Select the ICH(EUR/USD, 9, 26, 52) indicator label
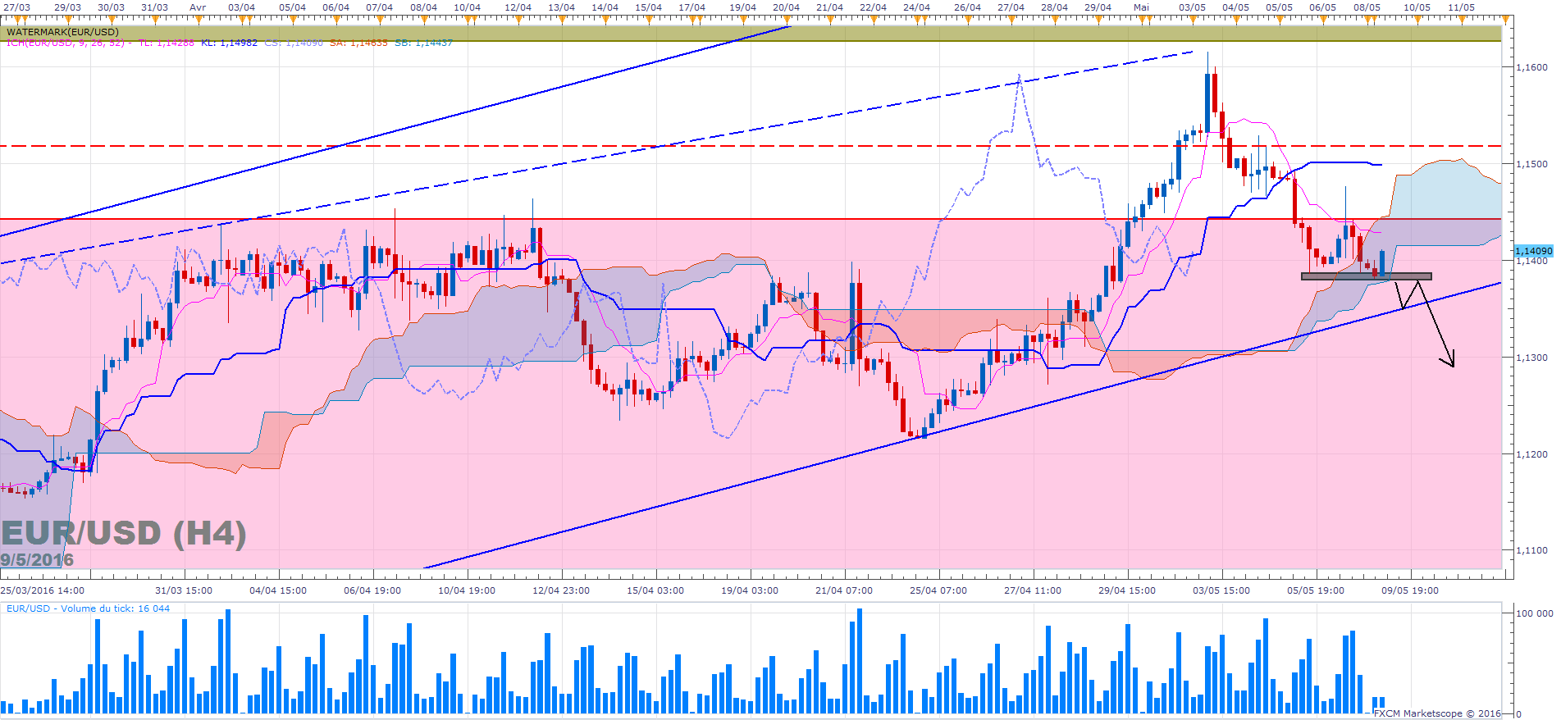 coord(66,43)
